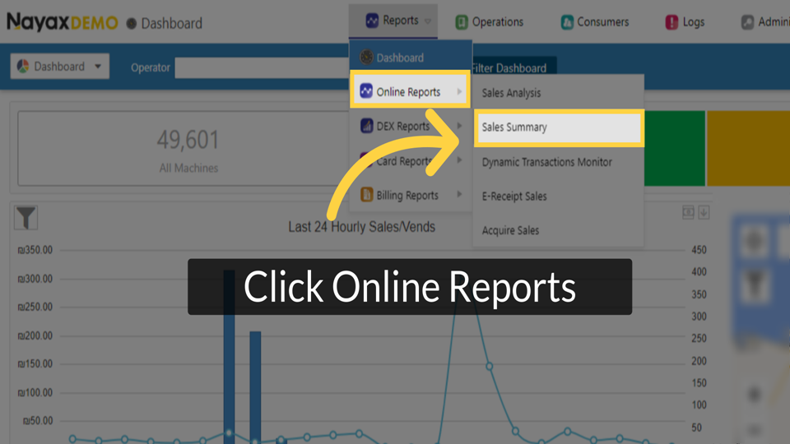Expand the Billing Reports submenu arrow
This screenshot has height=444, width=790.
click(x=459, y=194)
